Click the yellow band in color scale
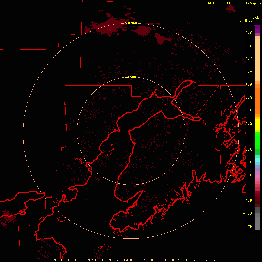 coord(257,125)
